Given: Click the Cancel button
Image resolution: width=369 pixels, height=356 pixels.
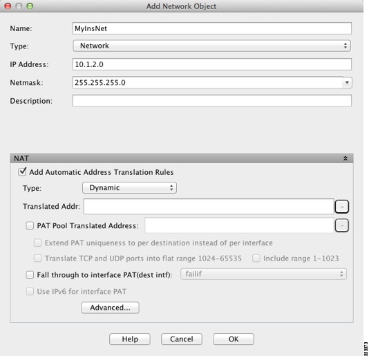Looking at the screenshot, I should coord(182,339).
